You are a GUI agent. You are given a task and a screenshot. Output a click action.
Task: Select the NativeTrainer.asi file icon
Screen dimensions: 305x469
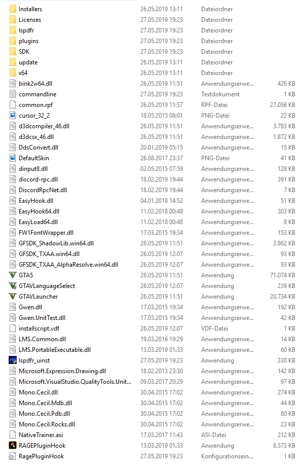13,435
